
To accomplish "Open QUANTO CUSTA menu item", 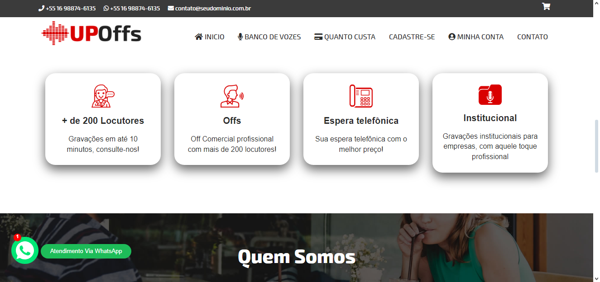I will click(345, 37).
